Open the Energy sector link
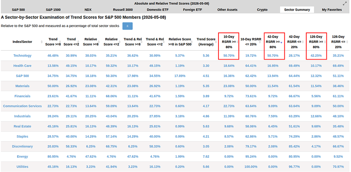Image resolution: width=351 pixels, height=172 pixels. 22,157
